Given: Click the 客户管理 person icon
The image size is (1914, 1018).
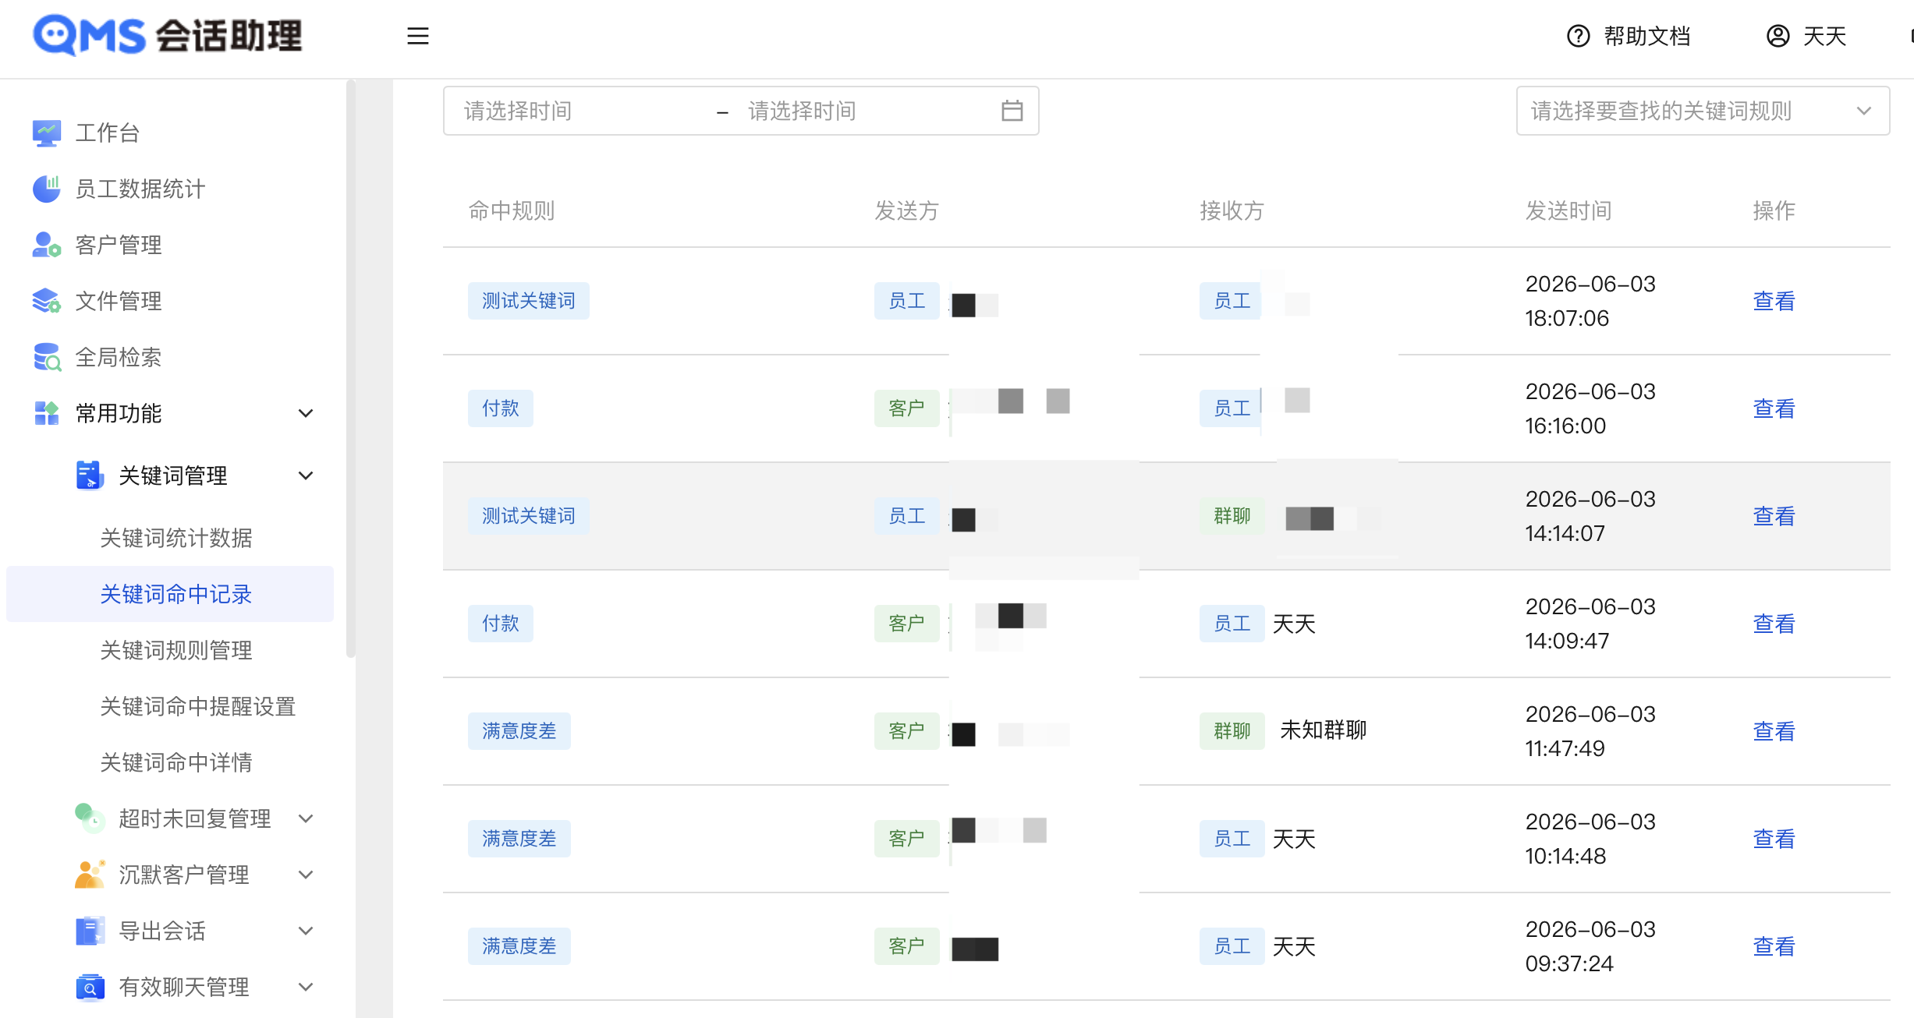Looking at the screenshot, I should tap(47, 245).
